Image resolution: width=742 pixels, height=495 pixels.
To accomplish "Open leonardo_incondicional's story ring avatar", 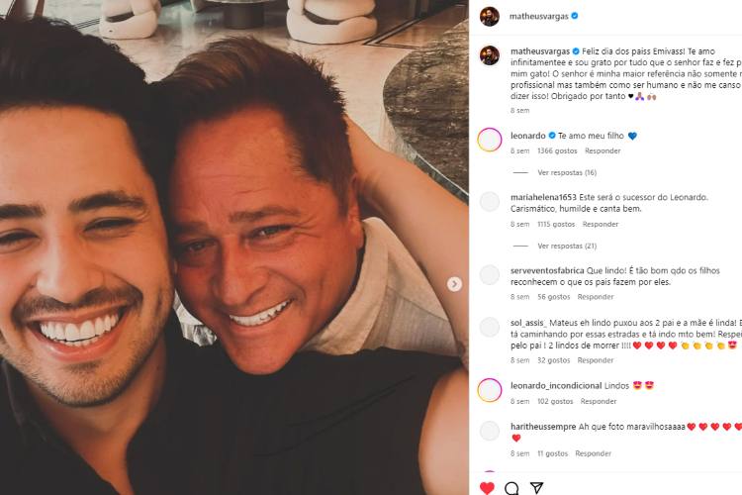I will tap(490, 390).
